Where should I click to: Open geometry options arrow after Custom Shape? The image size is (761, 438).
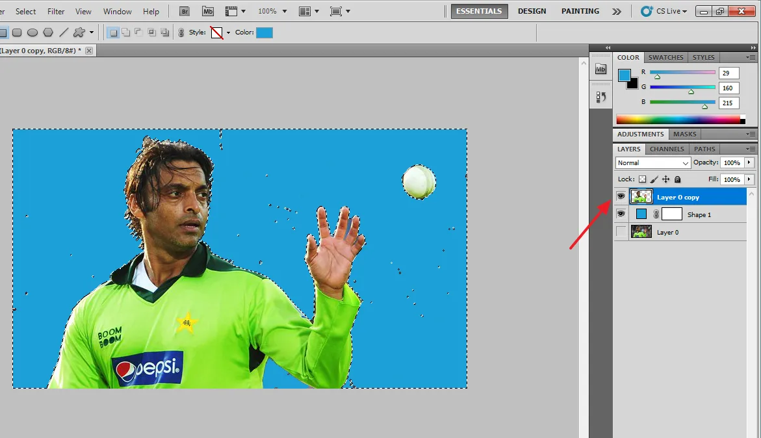(x=91, y=32)
